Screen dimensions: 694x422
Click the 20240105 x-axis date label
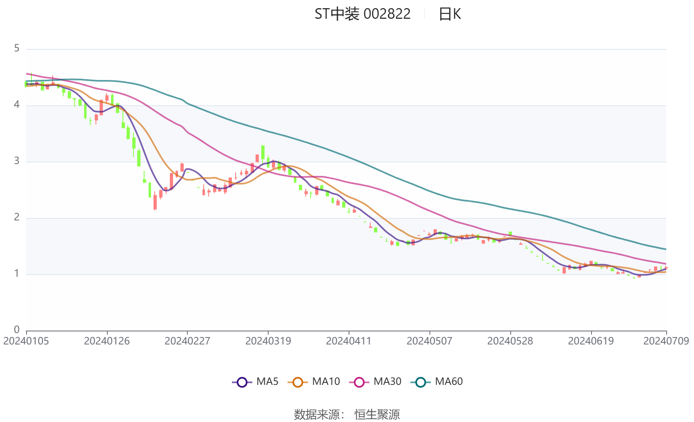click(26, 341)
